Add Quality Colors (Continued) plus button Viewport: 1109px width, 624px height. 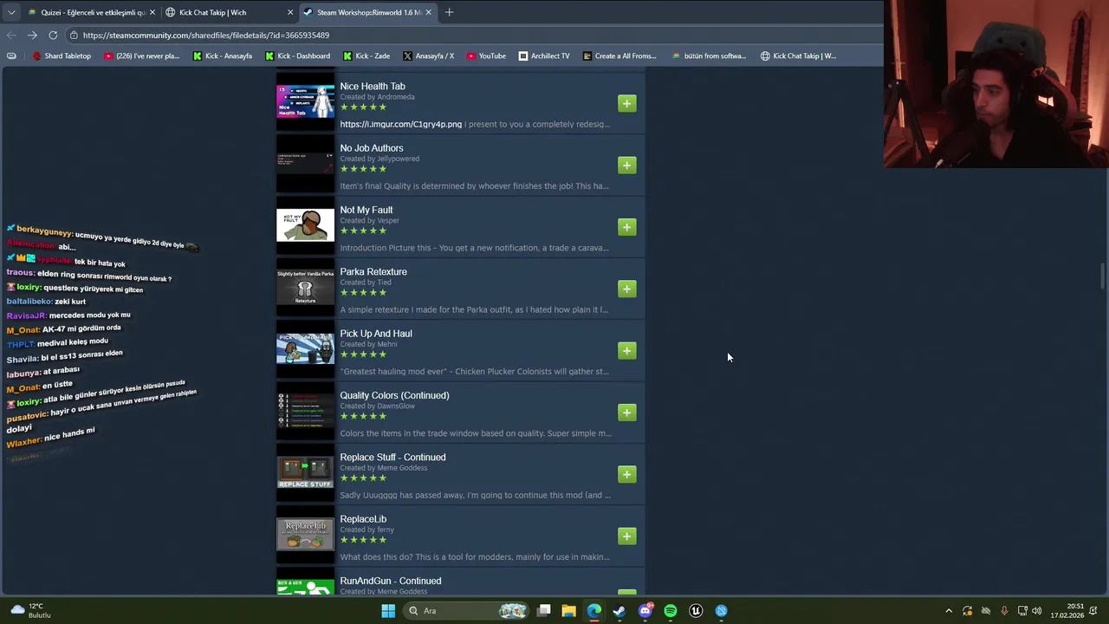click(627, 413)
